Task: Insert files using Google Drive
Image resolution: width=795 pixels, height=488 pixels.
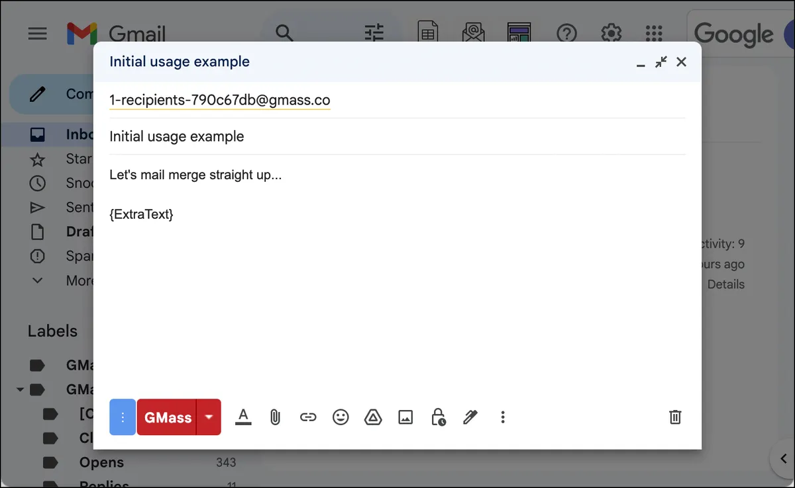Action: [374, 417]
